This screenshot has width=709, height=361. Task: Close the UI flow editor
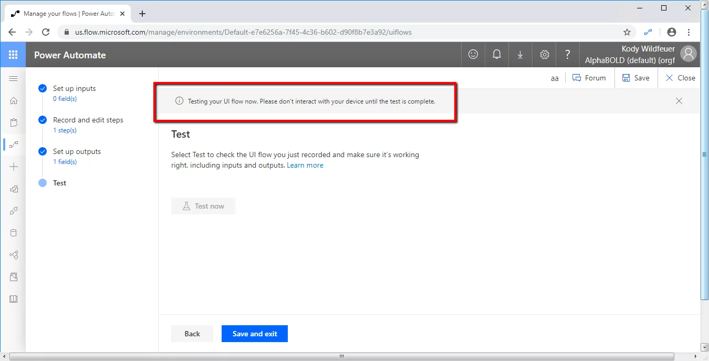tap(680, 78)
